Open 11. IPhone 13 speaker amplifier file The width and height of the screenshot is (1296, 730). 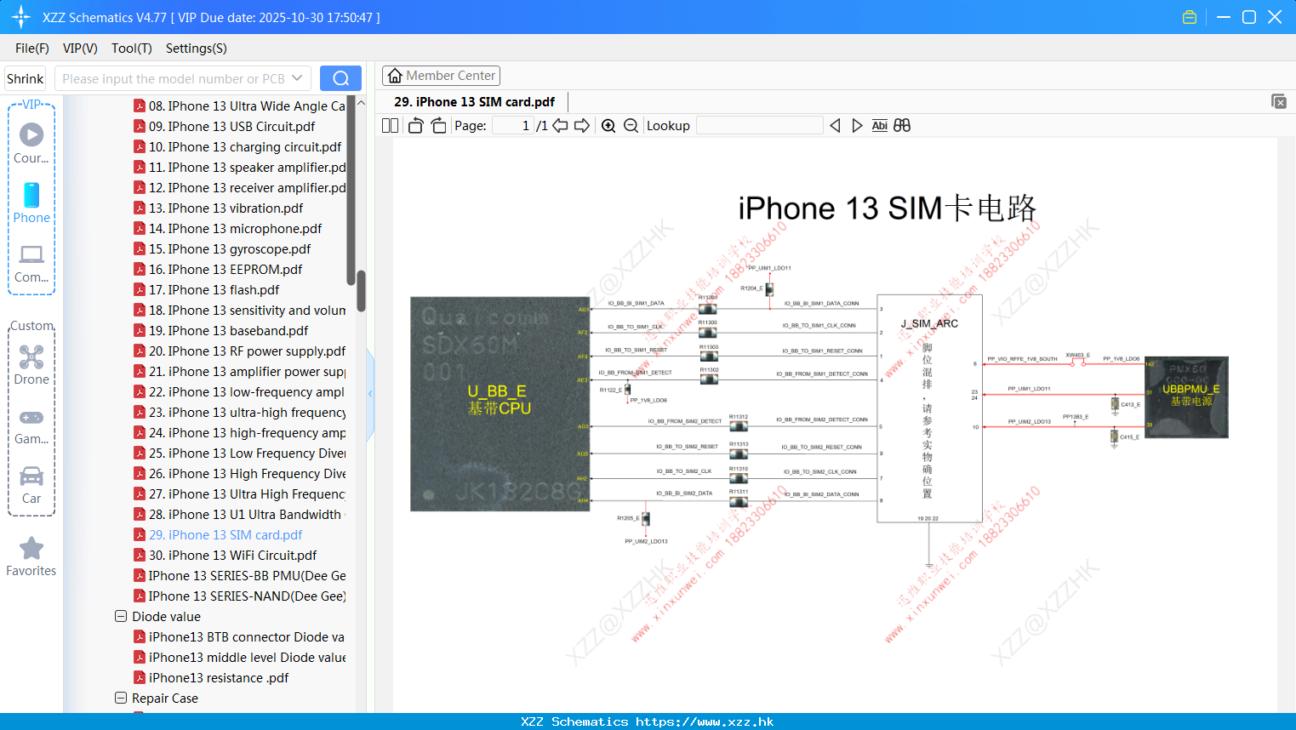pyautogui.click(x=239, y=167)
